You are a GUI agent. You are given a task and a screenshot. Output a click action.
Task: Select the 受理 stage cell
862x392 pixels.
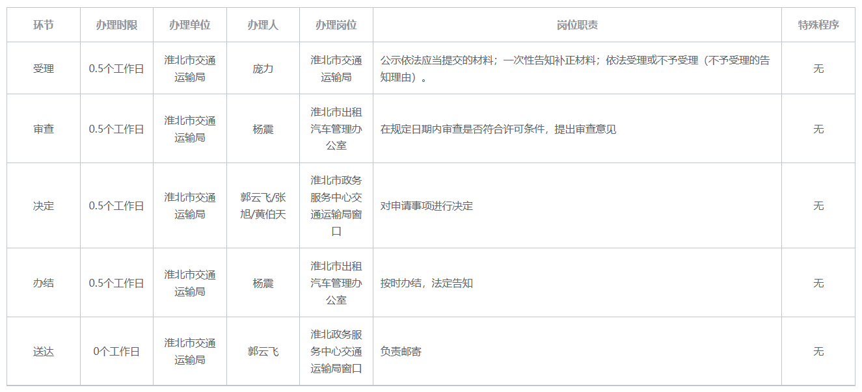pyautogui.click(x=44, y=68)
